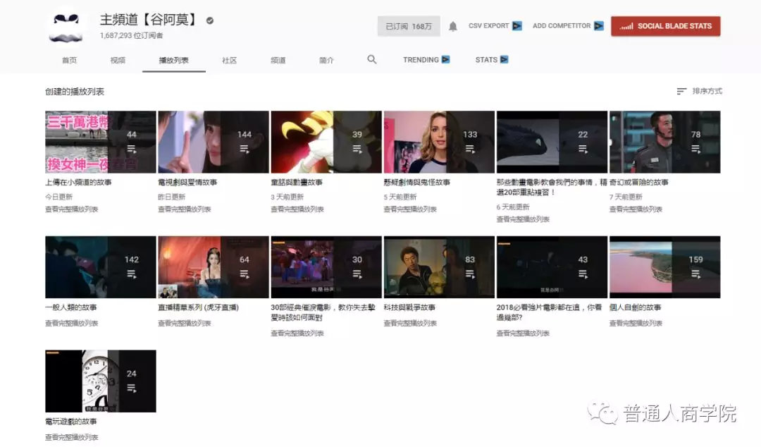Open playlist titled 懸疑劇情與鬼怪故事
The height and width of the screenshot is (447, 761).
(417, 182)
